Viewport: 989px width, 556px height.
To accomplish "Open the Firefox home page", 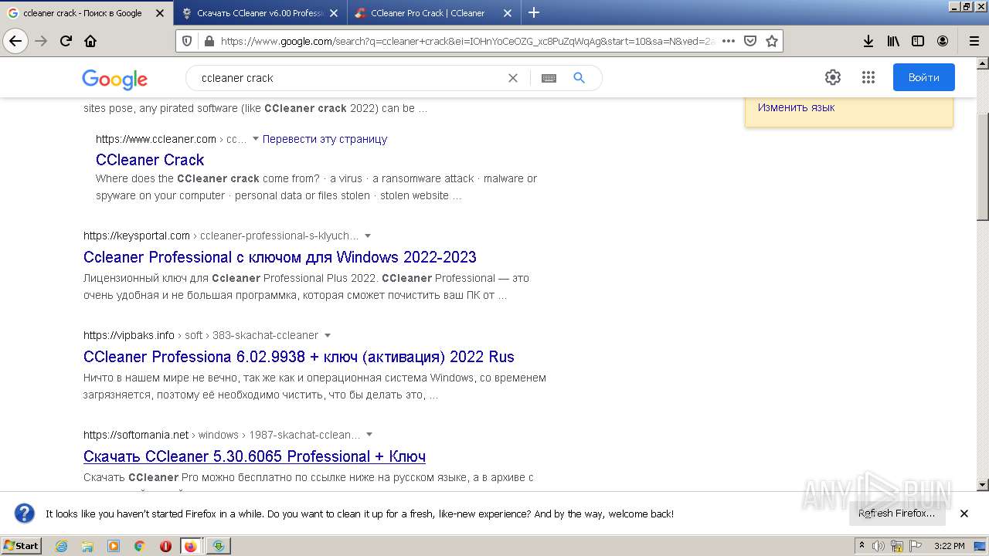I will point(90,41).
